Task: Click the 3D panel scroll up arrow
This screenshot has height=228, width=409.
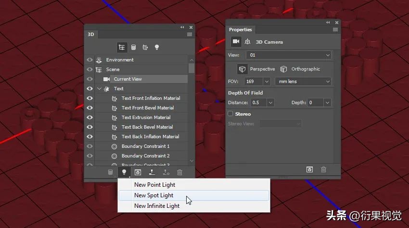Action: (x=192, y=60)
